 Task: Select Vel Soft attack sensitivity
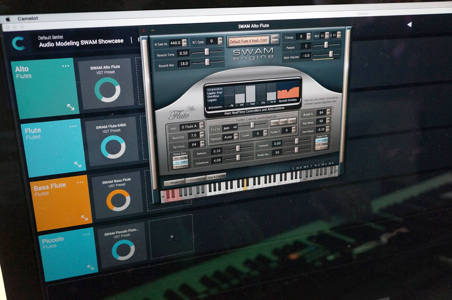pyautogui.click(x=180, y=162)
